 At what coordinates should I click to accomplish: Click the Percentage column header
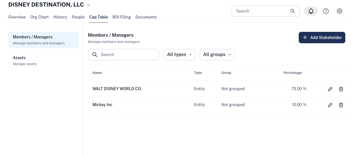coord(292,73)
